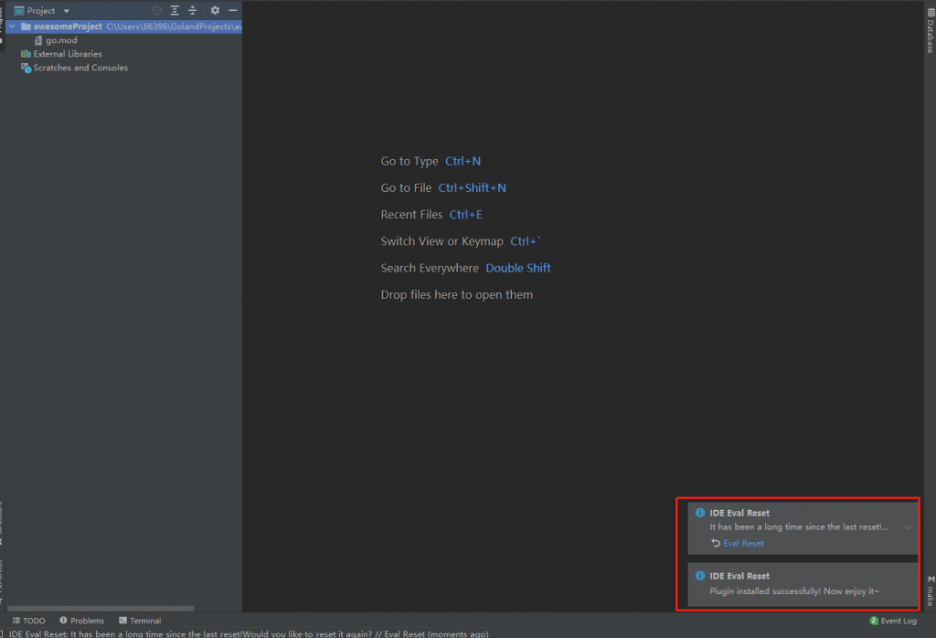
Task: Click the 'Go to File' hint text
Action: point(406,188)
